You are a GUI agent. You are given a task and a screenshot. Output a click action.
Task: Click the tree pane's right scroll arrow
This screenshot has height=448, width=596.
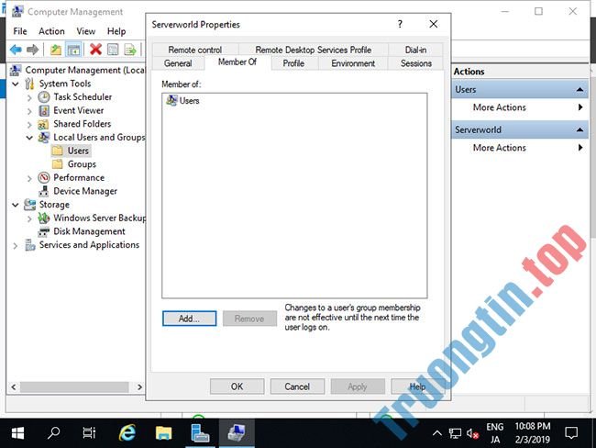(x=139, y=387)
